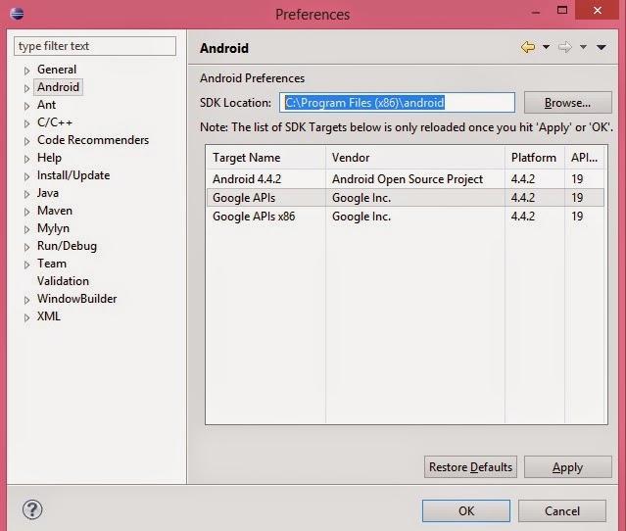This screenshot has width=626, height=531.
Task: Maximize the Preferences window
Action: click(562, 10)
